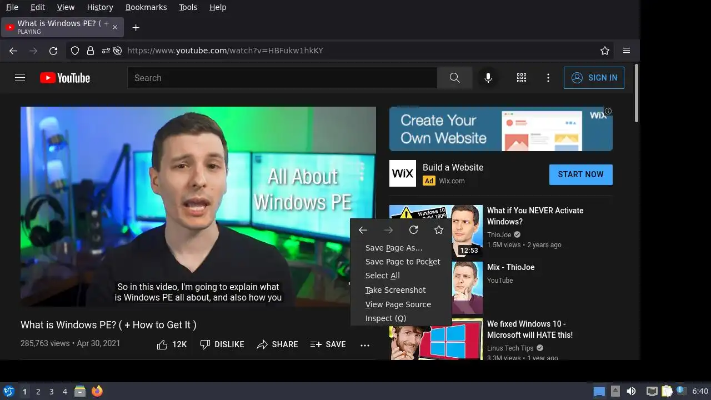Click the Wix logo in the ad

coord(403,173)
